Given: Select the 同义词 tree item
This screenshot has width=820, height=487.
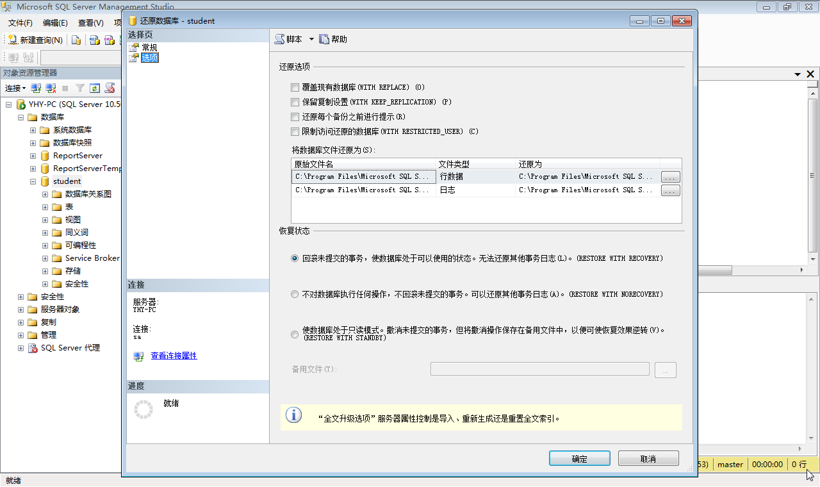Looking at the screenshot, I should [77, 233].
